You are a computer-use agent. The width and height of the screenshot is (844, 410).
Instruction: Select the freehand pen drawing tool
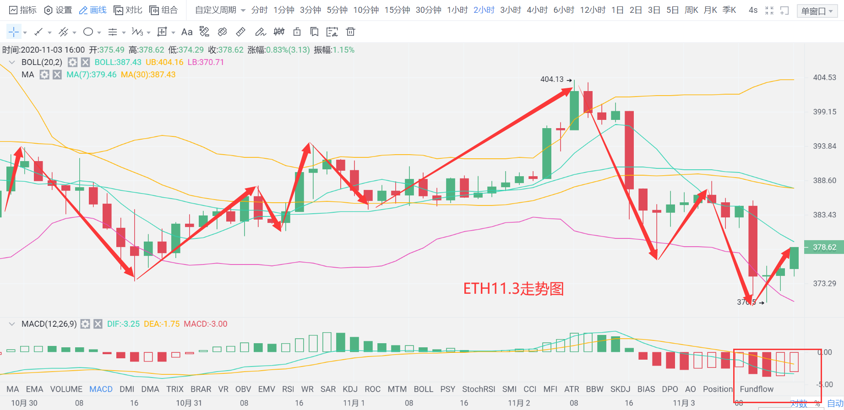[x=261, y=32]
